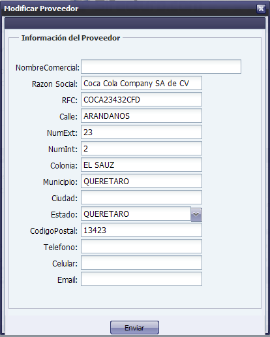
Task: Focus the empty Telefono field
Action: pos(142,246)
